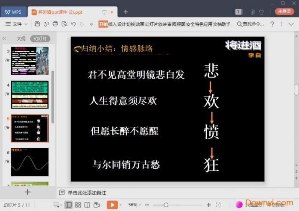
Task: Select the 视图 ribbon tab
Action: click(x=181, y=24)
